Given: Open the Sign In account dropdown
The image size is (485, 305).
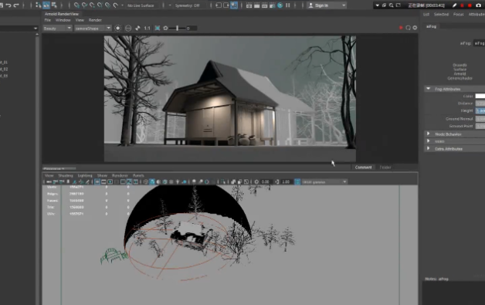Looking at the screenshot, I should coord(327,5).
